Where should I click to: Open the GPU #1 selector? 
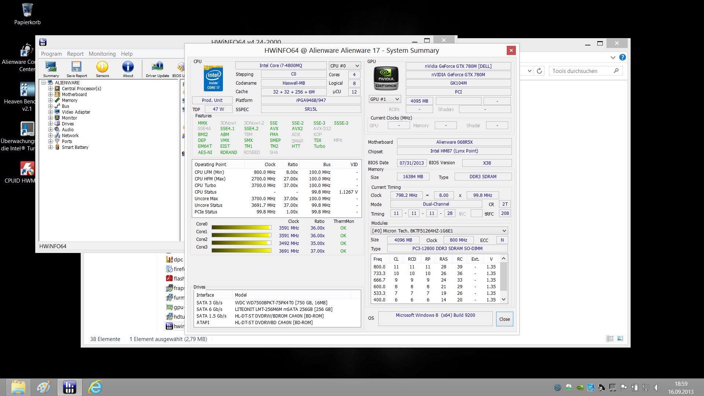[x=384, y=99]
